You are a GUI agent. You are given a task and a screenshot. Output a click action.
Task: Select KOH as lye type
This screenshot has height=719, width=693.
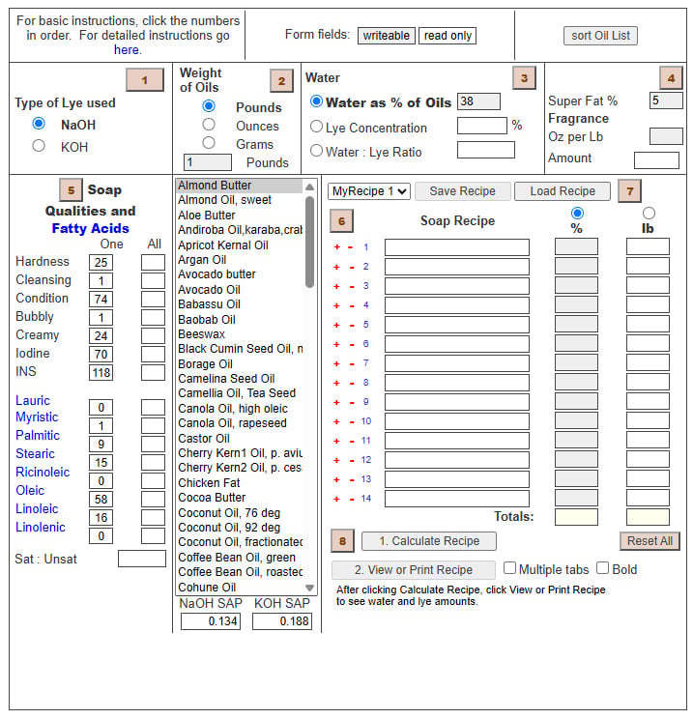tap(39, 146)
